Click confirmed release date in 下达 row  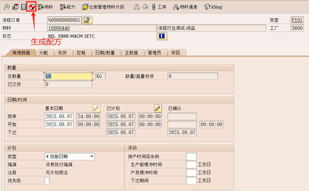click(182, 132)
